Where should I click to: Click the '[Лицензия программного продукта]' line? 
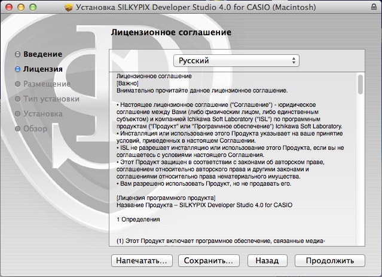(166, 198)
